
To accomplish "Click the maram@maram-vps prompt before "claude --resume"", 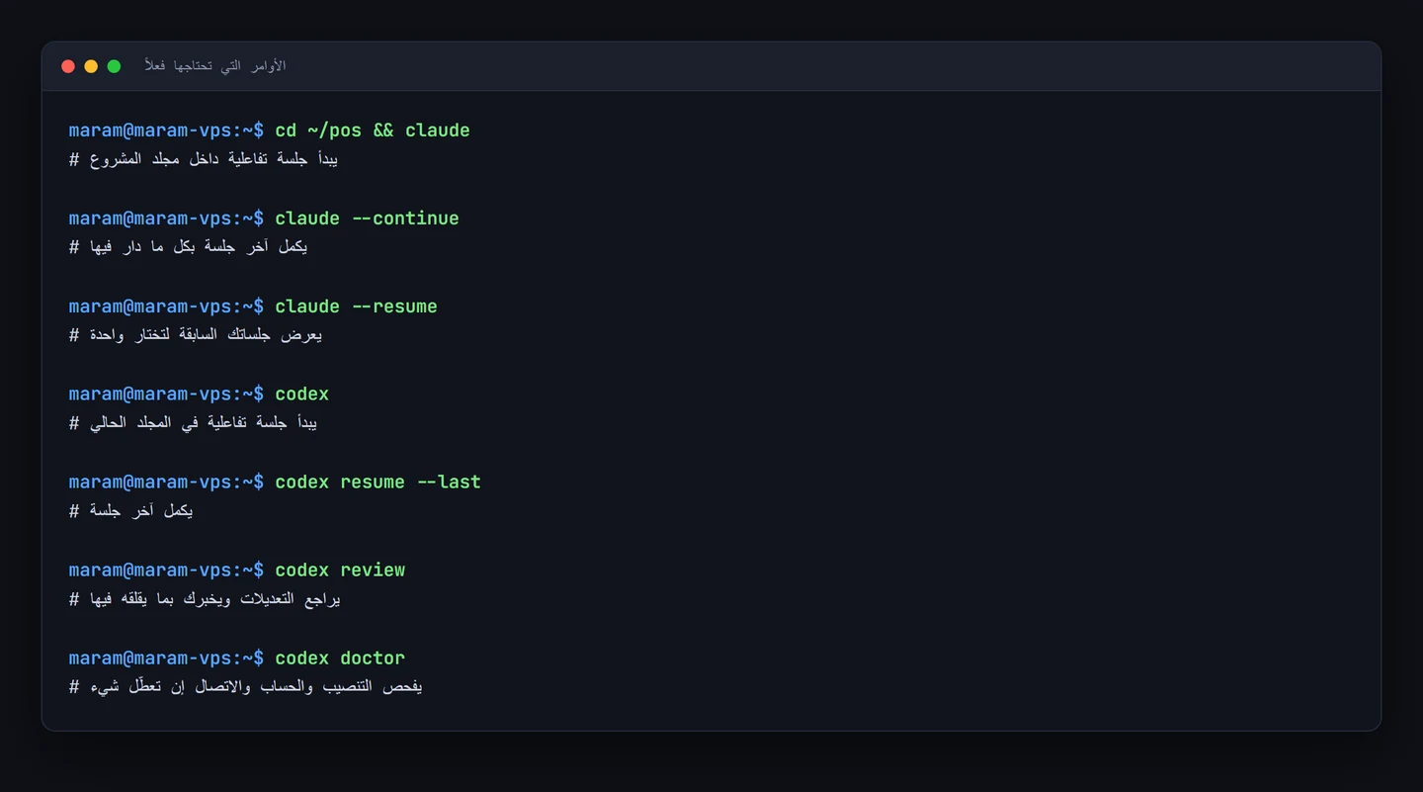I will pos(166,307).
